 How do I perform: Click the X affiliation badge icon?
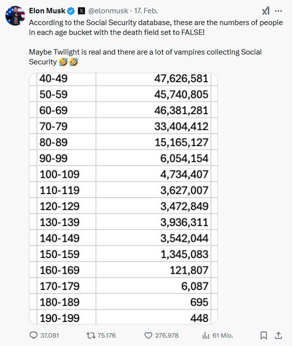[x=81, y=11]
